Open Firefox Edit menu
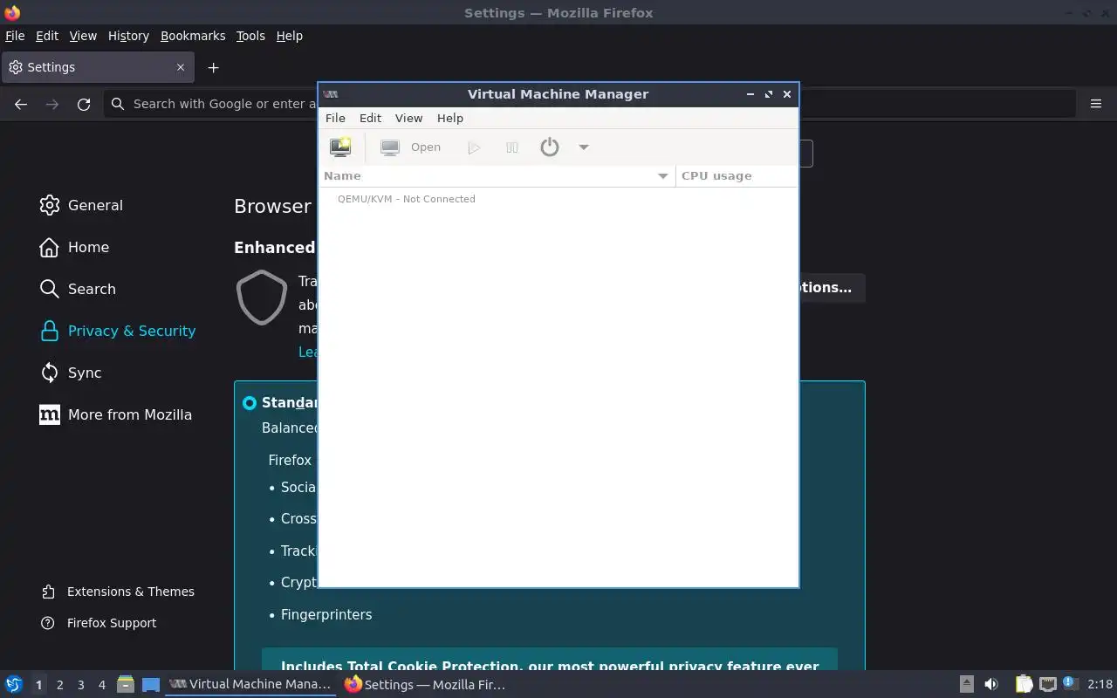 click(x=47, y=36)
